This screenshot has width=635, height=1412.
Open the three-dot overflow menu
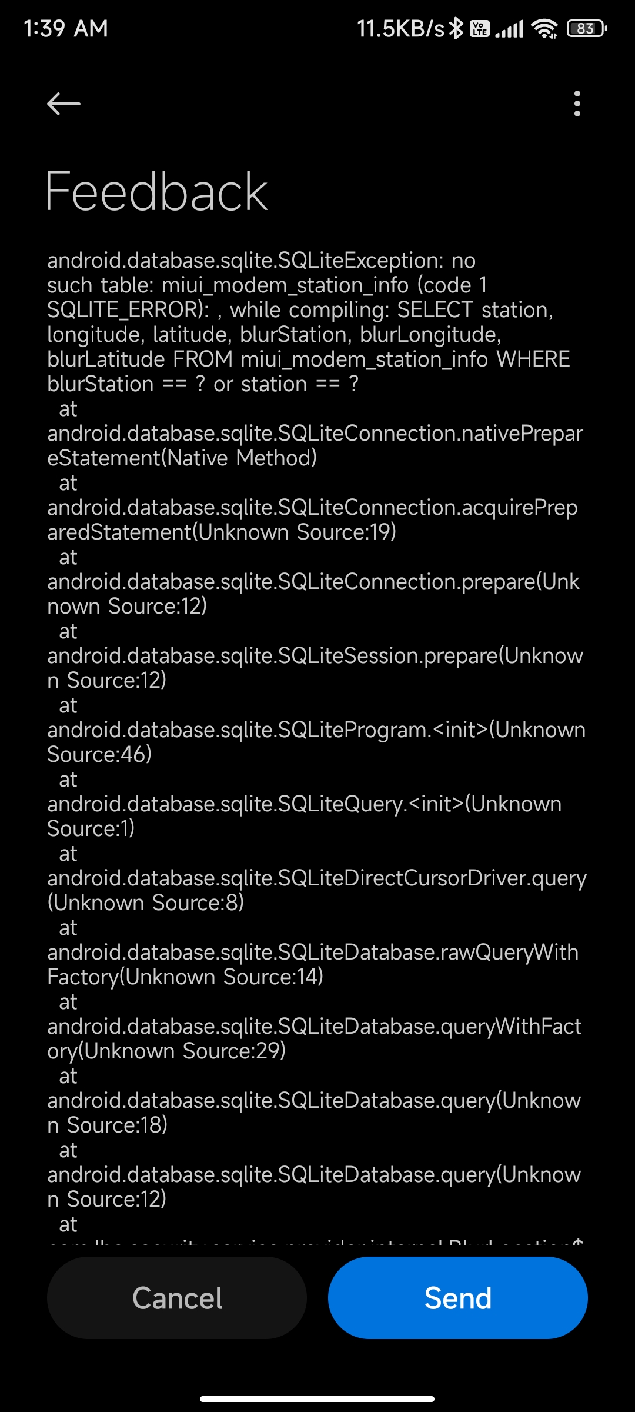click(x=577, y=104)
